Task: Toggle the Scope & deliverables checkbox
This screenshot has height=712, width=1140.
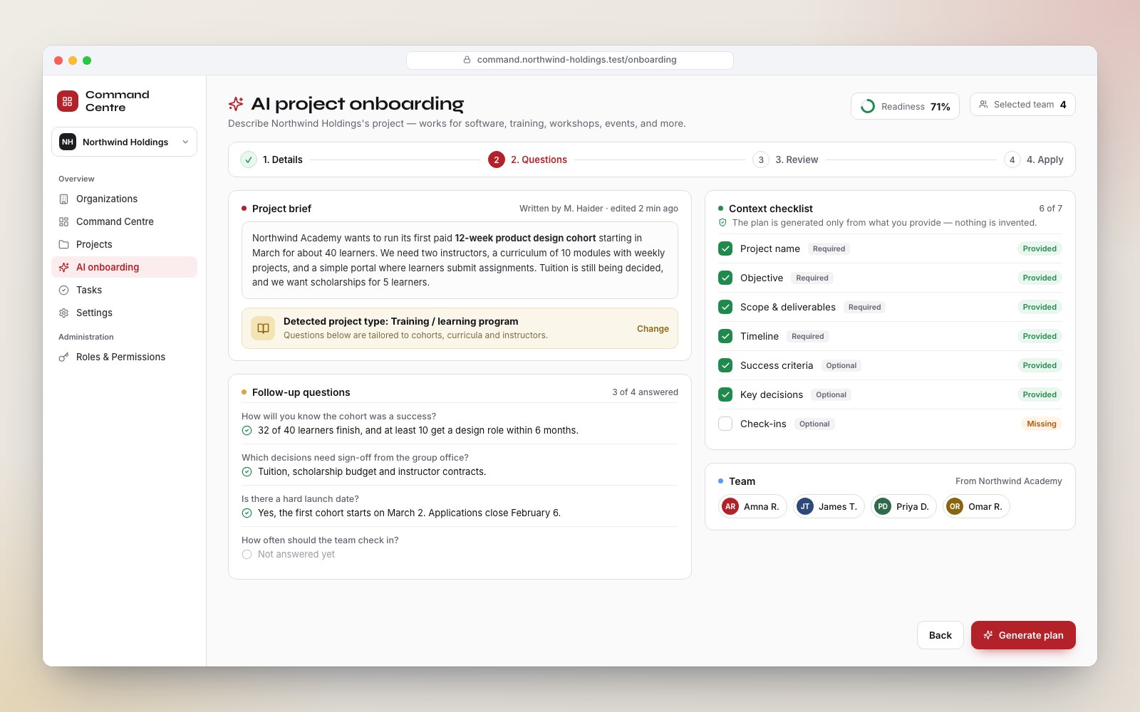Action: [x=725, y=307]
